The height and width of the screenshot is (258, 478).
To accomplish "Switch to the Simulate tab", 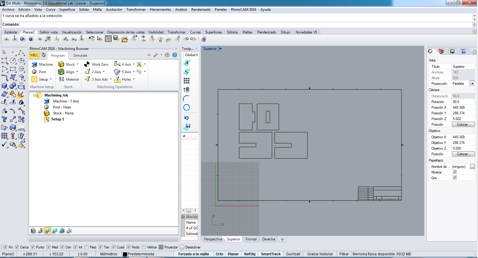I will [80, 56].
